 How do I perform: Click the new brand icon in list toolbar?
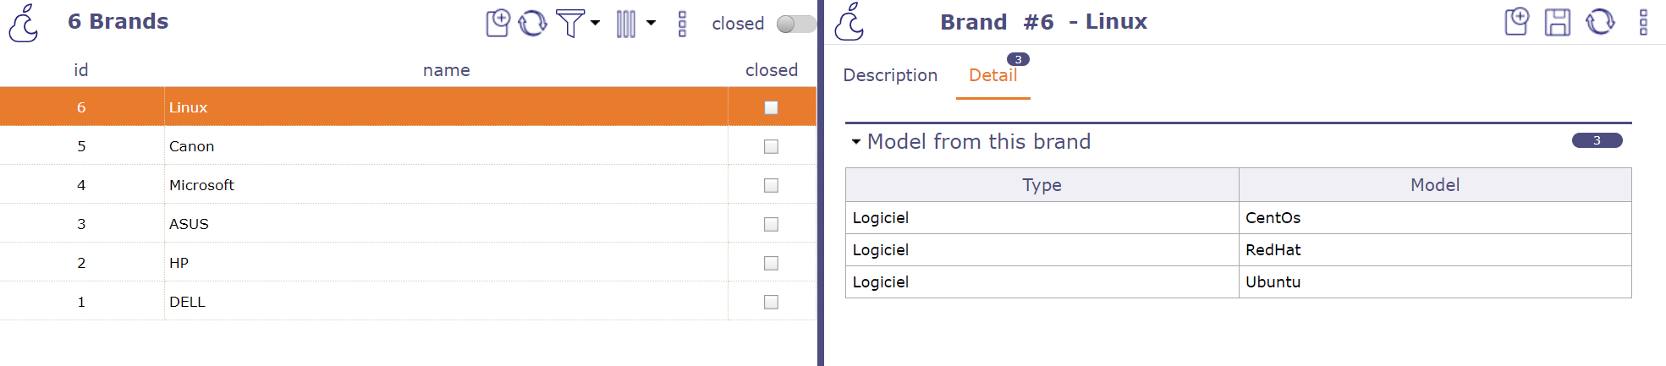pos(498,23)
